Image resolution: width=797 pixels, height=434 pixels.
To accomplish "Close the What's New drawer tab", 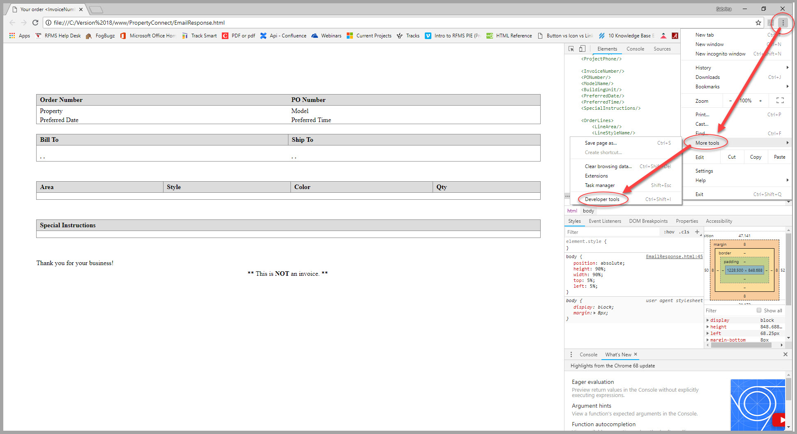I will click(x=635, y=354).
